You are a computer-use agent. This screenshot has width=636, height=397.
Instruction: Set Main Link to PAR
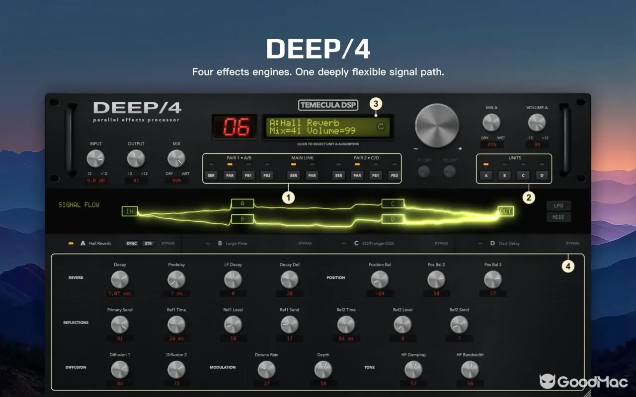click(312, 175)
